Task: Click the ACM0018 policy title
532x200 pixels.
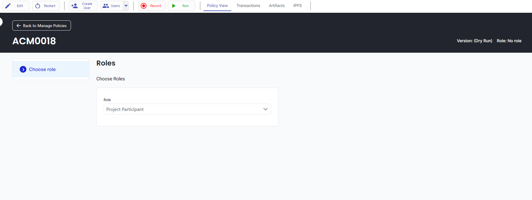Action: coord(34,41)
